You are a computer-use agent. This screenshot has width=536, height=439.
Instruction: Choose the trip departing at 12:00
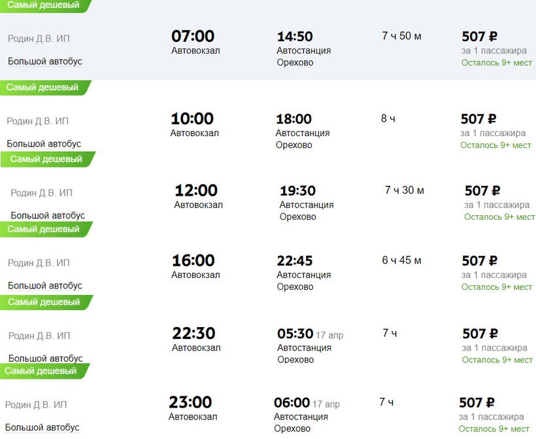[x=196, y=191]
